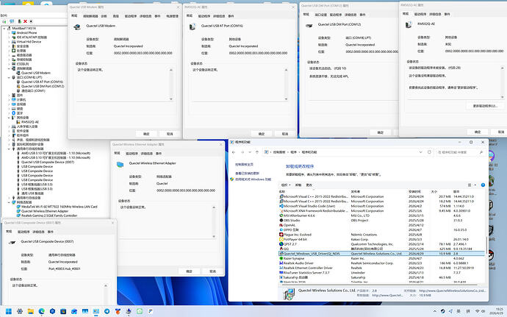Collapse the root computer node in Device Manager

(4, 29)
